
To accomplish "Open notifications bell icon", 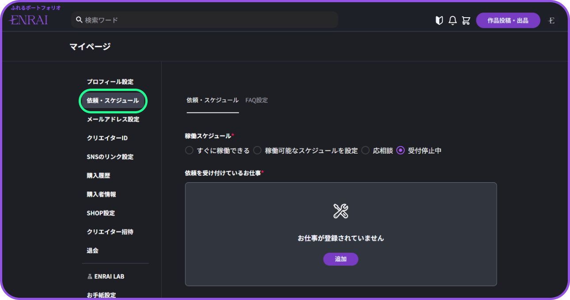I will (452, 20).
